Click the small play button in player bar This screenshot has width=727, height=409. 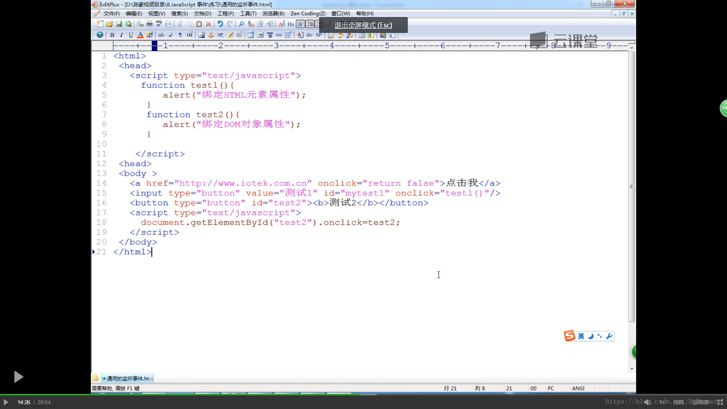(6, 402)
